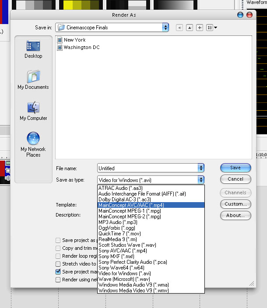
Task: Select the New York project file
Action: [74, 40]
